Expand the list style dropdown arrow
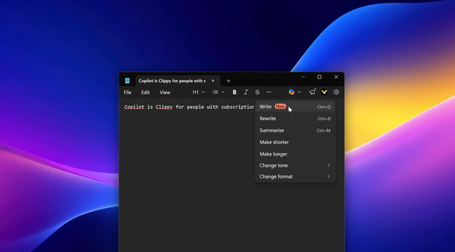Image resolution: width=455 pixels, height=252 pixels. point(223,92)
